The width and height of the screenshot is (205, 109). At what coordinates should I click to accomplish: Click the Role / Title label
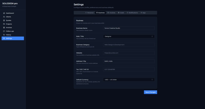point(80,37)
